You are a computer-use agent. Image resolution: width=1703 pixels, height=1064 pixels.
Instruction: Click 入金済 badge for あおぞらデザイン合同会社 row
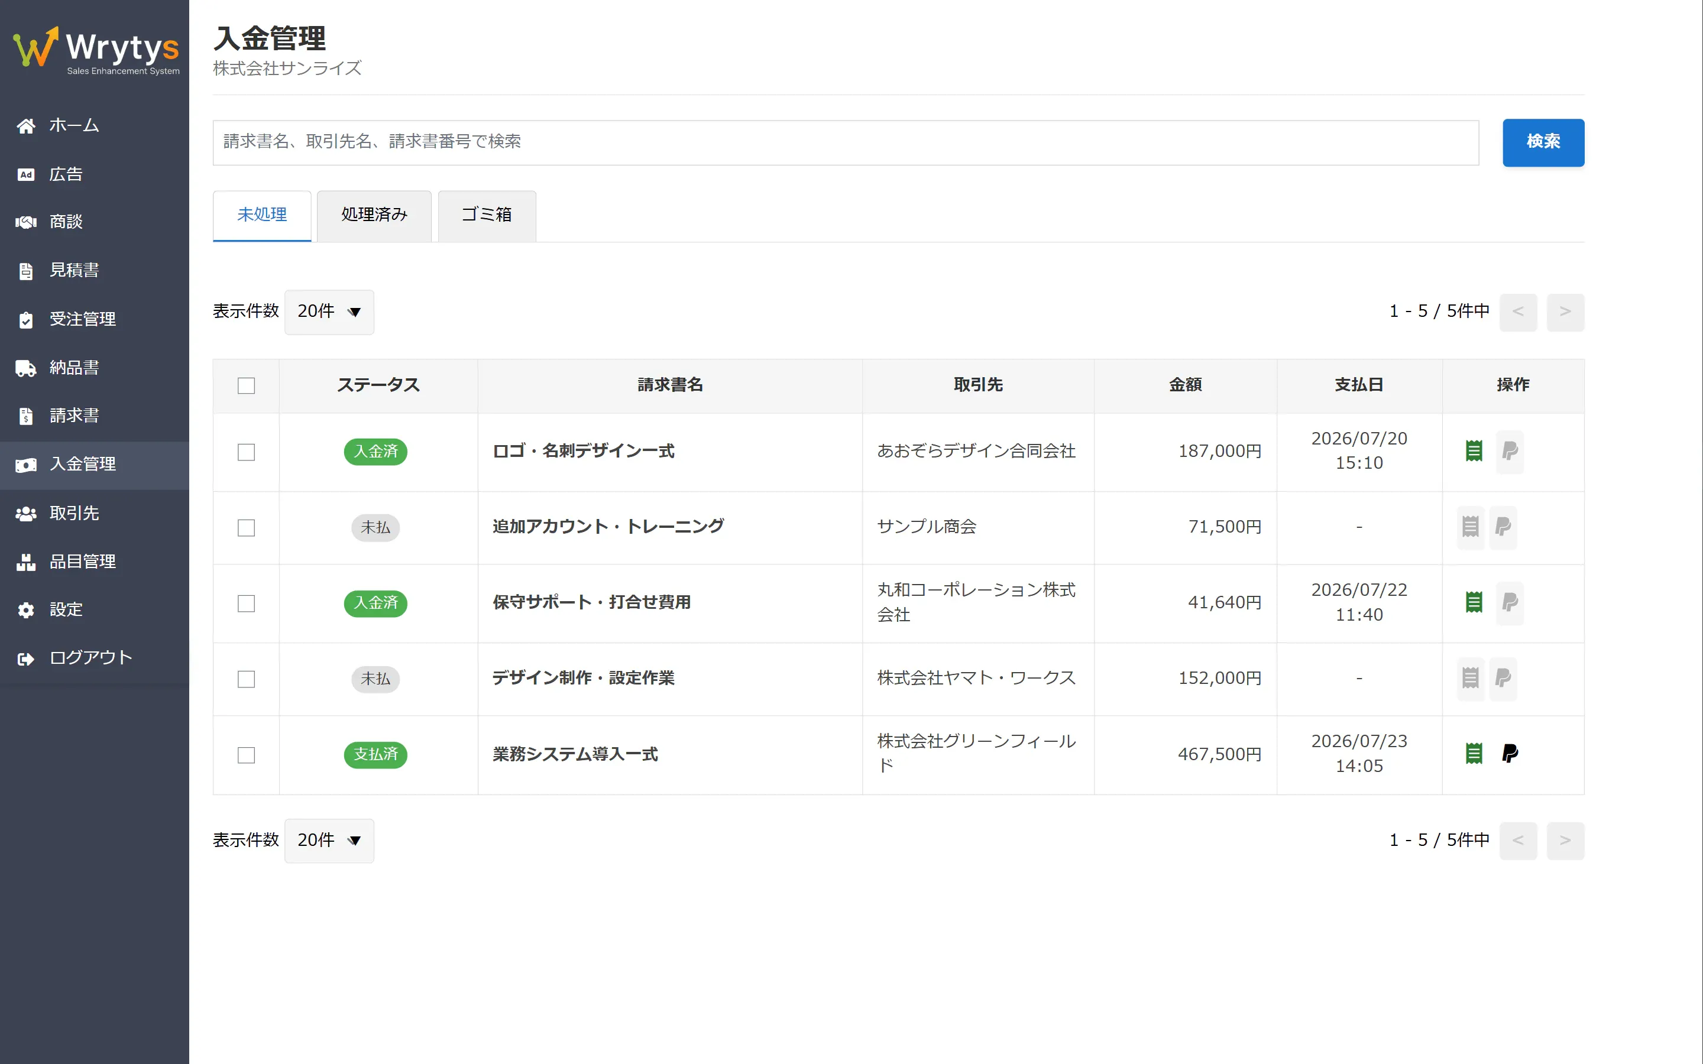(x=376, y=451)
